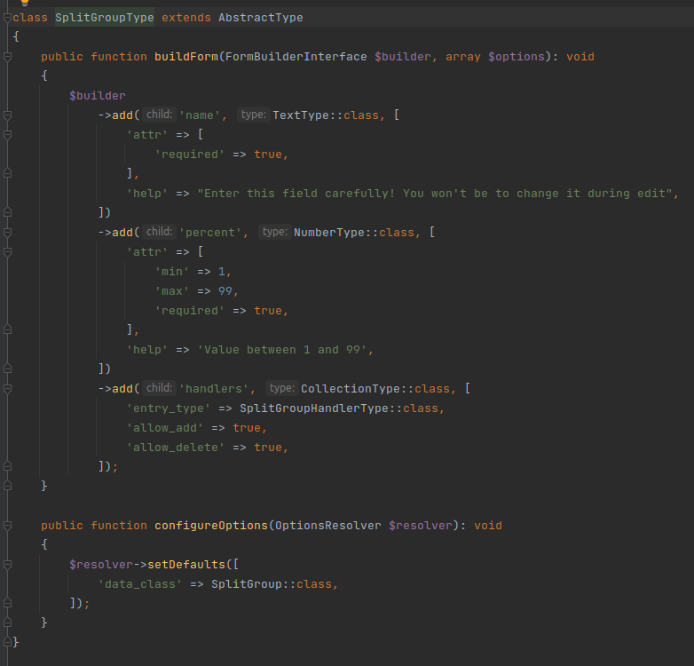Click the 'percent' string literal
This screenshot has height=666, width=694.
click(x=210, y=233)
